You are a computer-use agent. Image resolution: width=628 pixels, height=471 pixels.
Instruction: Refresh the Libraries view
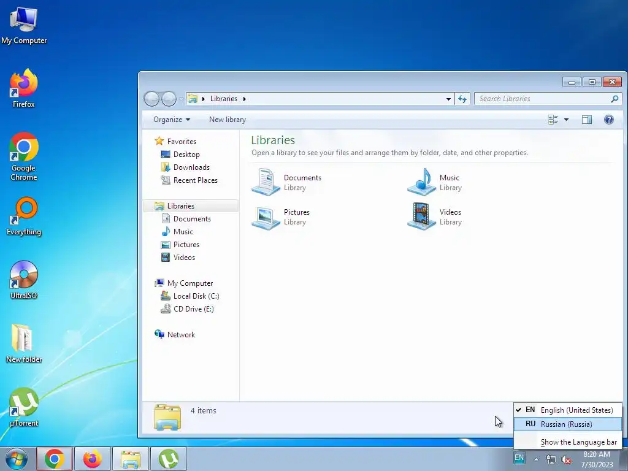462,99
